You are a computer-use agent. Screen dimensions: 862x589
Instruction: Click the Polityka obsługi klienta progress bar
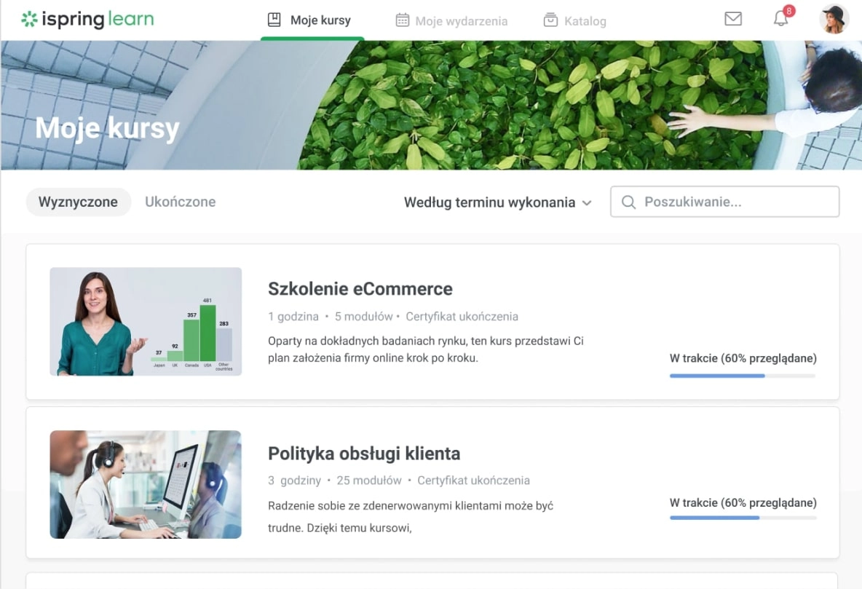743,518
